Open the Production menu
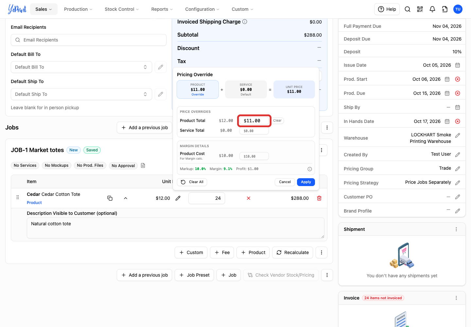The image size is (471, 327). pyautogui.click(x=78, y=9)
